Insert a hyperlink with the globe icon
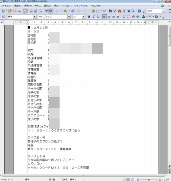171x181 pixels. point(93,11)
